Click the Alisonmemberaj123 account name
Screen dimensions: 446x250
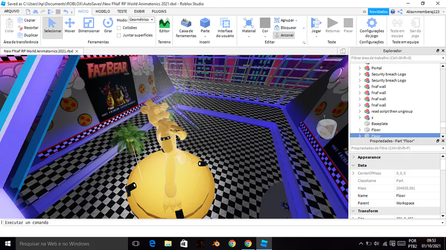point(423,12)
